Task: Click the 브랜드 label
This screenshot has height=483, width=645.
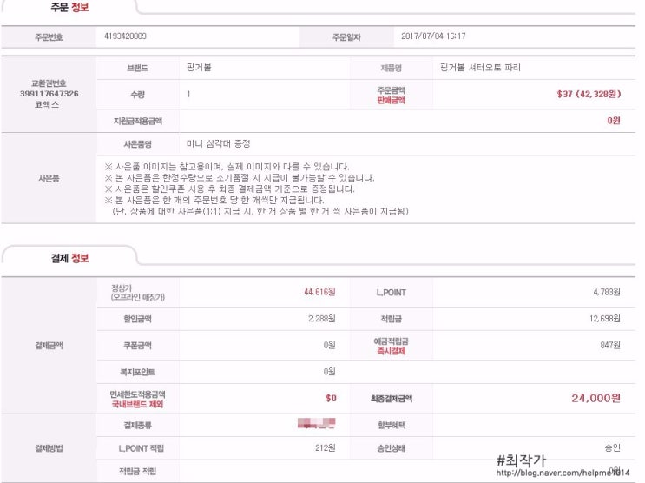Action: [x=137, y=68]
